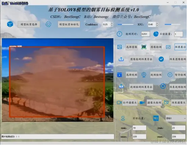Click the 目标数量 field showing 1
Viewport: 187px width, 145px height.
179,34
